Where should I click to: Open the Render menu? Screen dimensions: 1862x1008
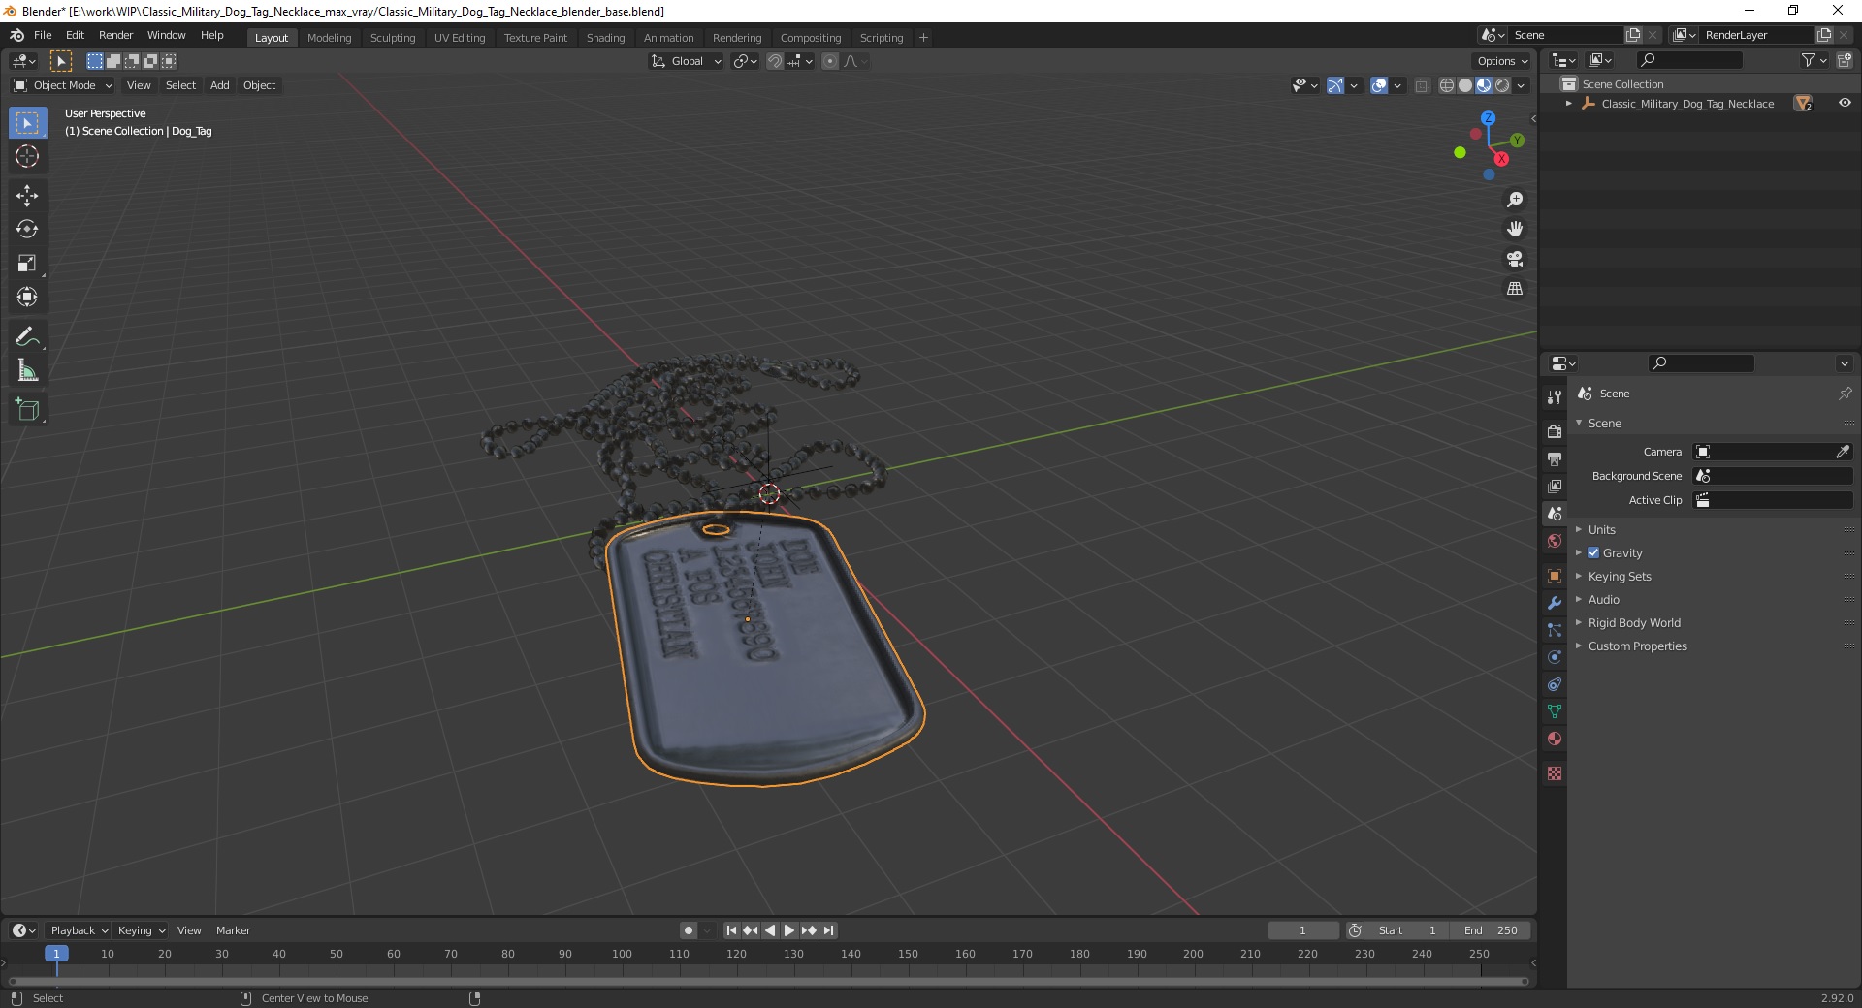(x=115, y=35)
